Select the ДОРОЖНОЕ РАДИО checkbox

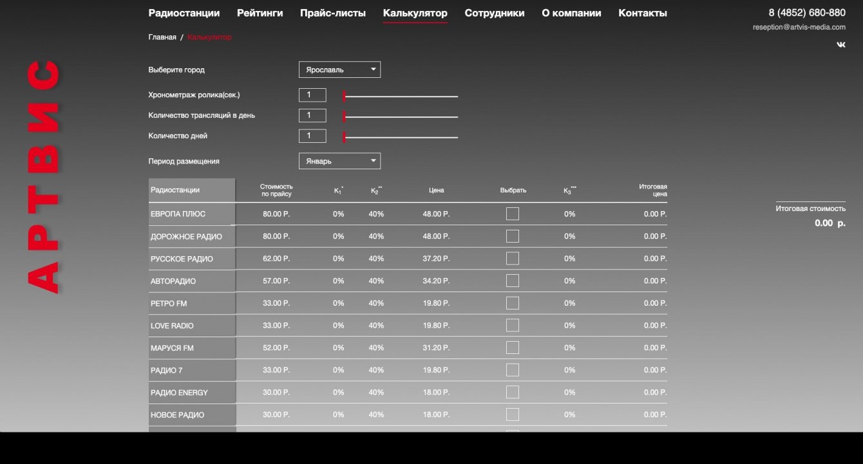tap(513, 236)
